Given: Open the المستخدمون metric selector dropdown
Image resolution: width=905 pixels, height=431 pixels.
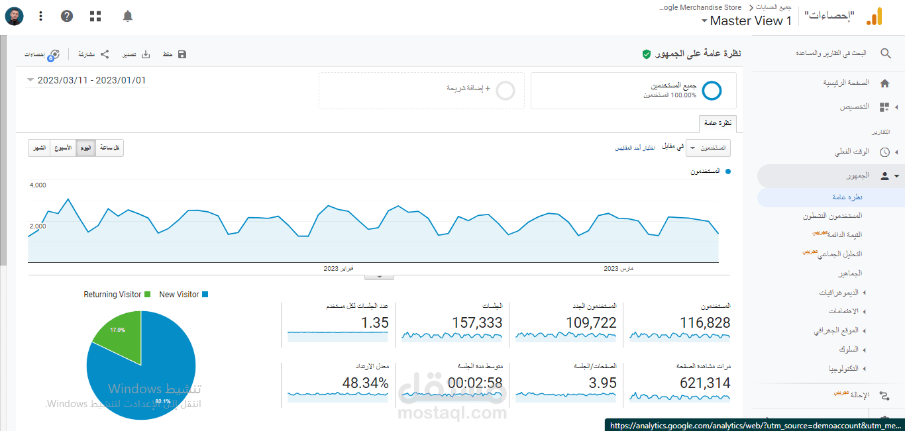Looking at the screenshot, I should [708, 148].
